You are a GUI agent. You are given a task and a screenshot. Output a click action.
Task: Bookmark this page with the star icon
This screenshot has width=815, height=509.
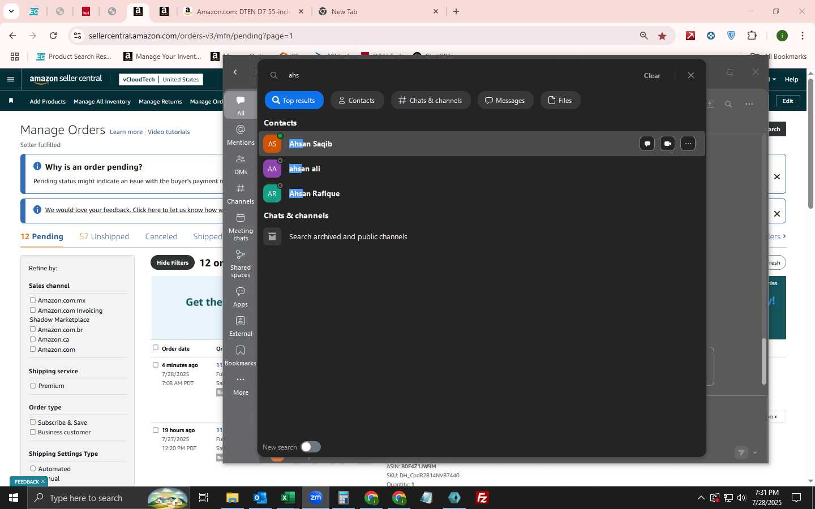pos(662,36)
